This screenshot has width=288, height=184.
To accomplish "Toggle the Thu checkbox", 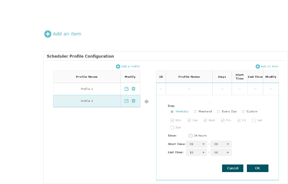I will coord(223,121).
